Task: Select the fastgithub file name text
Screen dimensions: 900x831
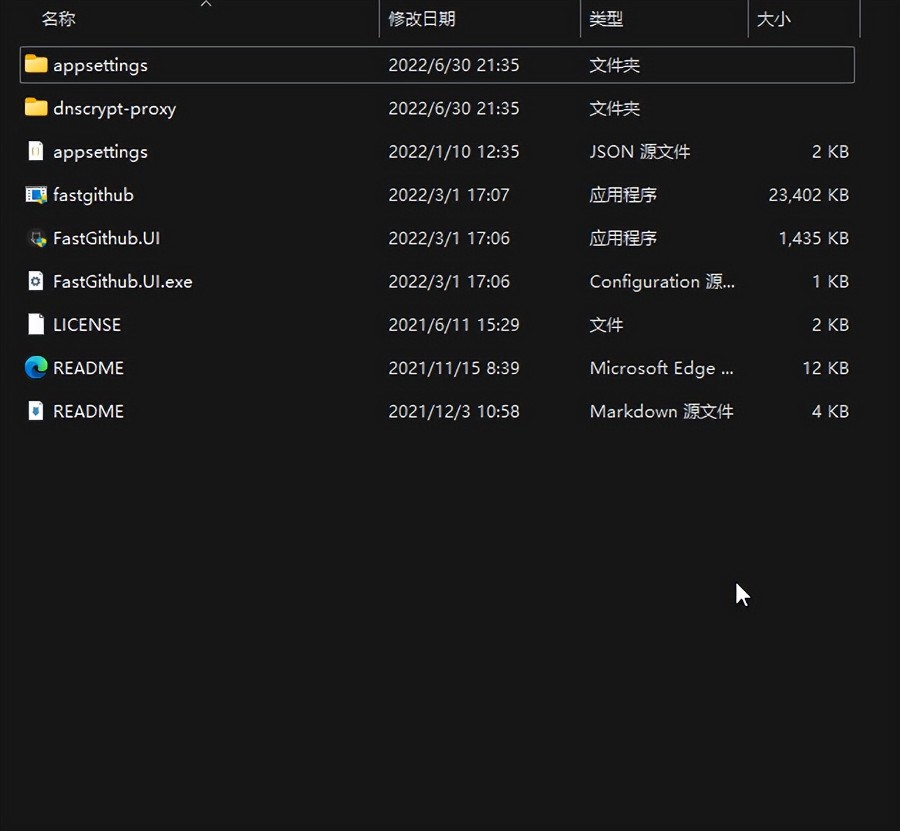Action: coord(93,195)
